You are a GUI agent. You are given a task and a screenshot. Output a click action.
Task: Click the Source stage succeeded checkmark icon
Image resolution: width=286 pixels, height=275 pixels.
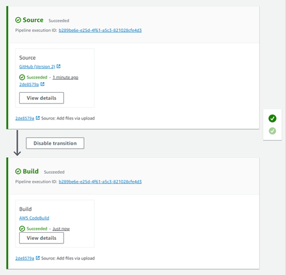pyautogui.click(x=18, y=20)
